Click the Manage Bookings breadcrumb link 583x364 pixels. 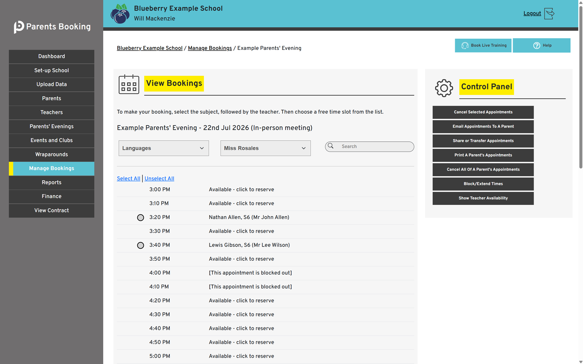click(x=210, y=48)
